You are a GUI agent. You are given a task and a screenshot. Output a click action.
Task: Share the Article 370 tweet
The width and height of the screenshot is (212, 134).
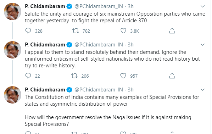tap(172, 31)
